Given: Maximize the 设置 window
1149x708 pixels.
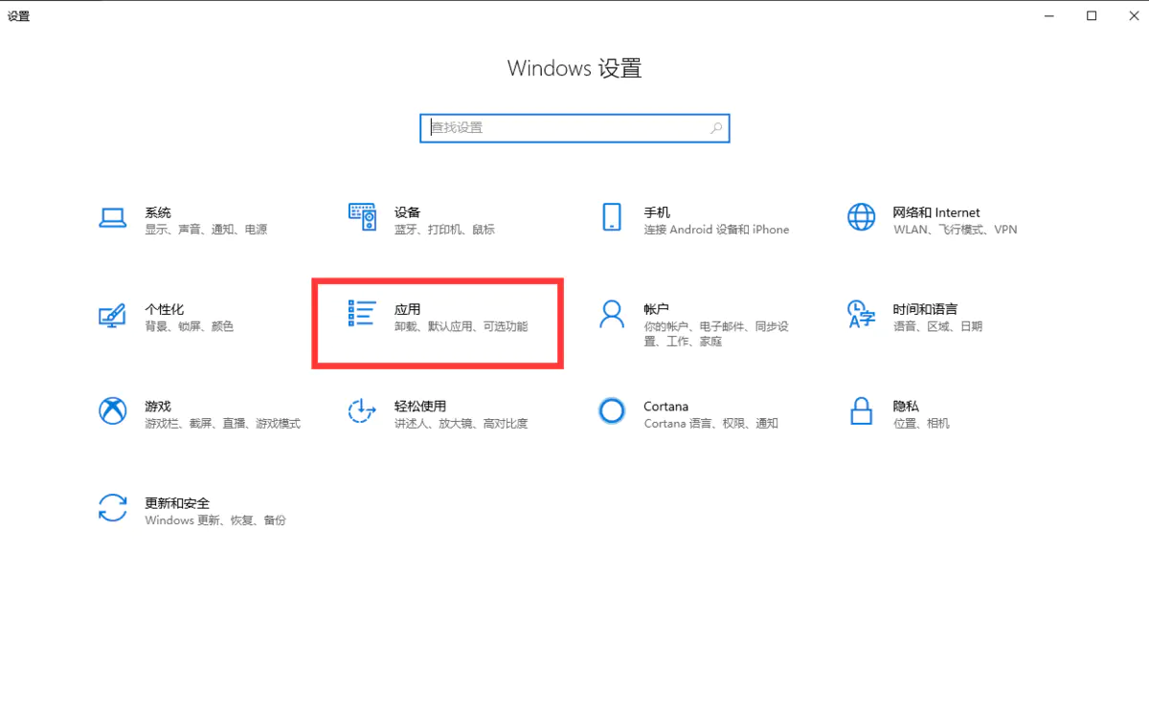Looking at the screenshot, I should 1092,15.
